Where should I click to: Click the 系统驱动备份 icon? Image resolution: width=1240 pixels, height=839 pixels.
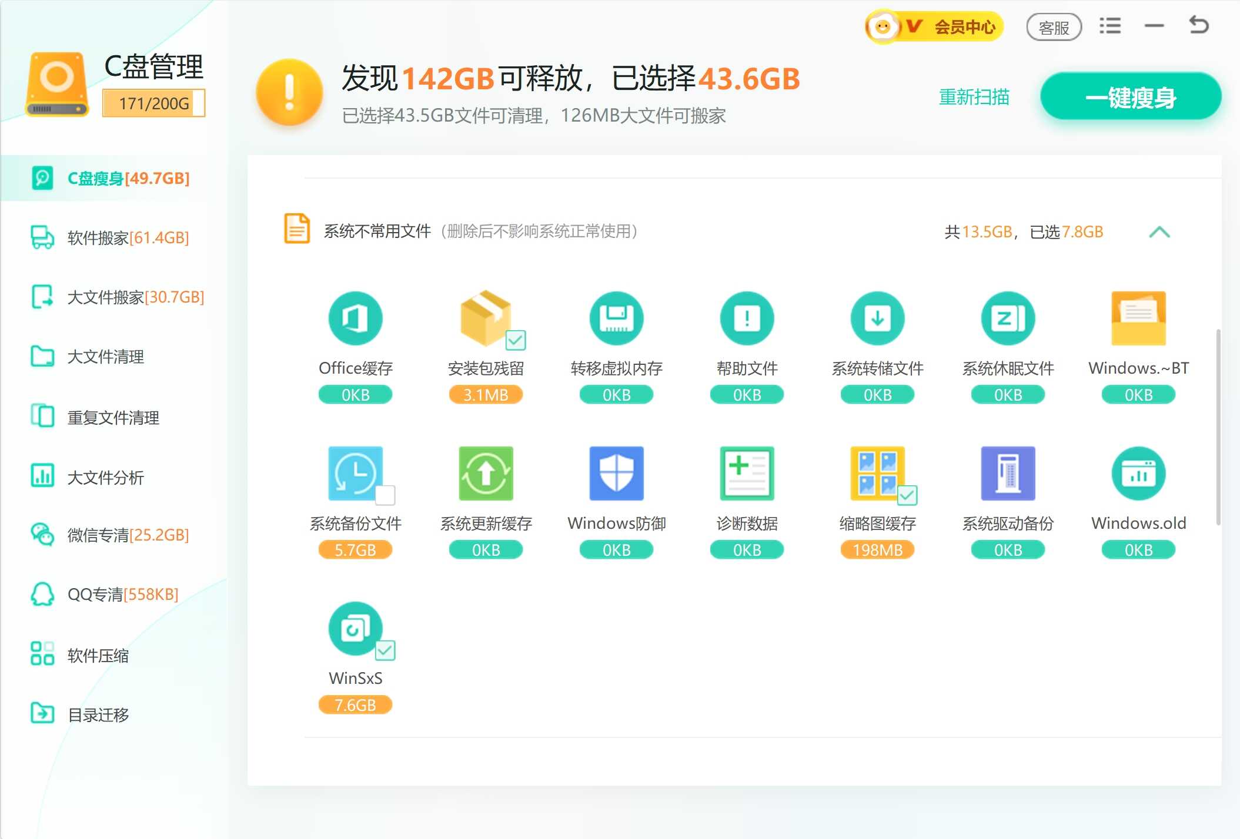[1008, 474]
